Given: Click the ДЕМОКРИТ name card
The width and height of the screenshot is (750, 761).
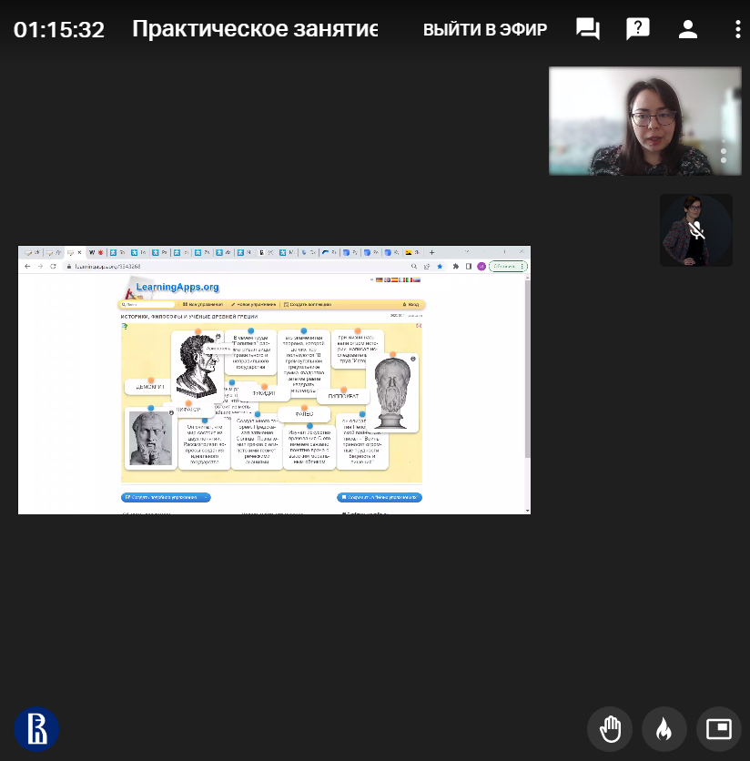Looking at the screenshot, I should [x=148, y=386].
